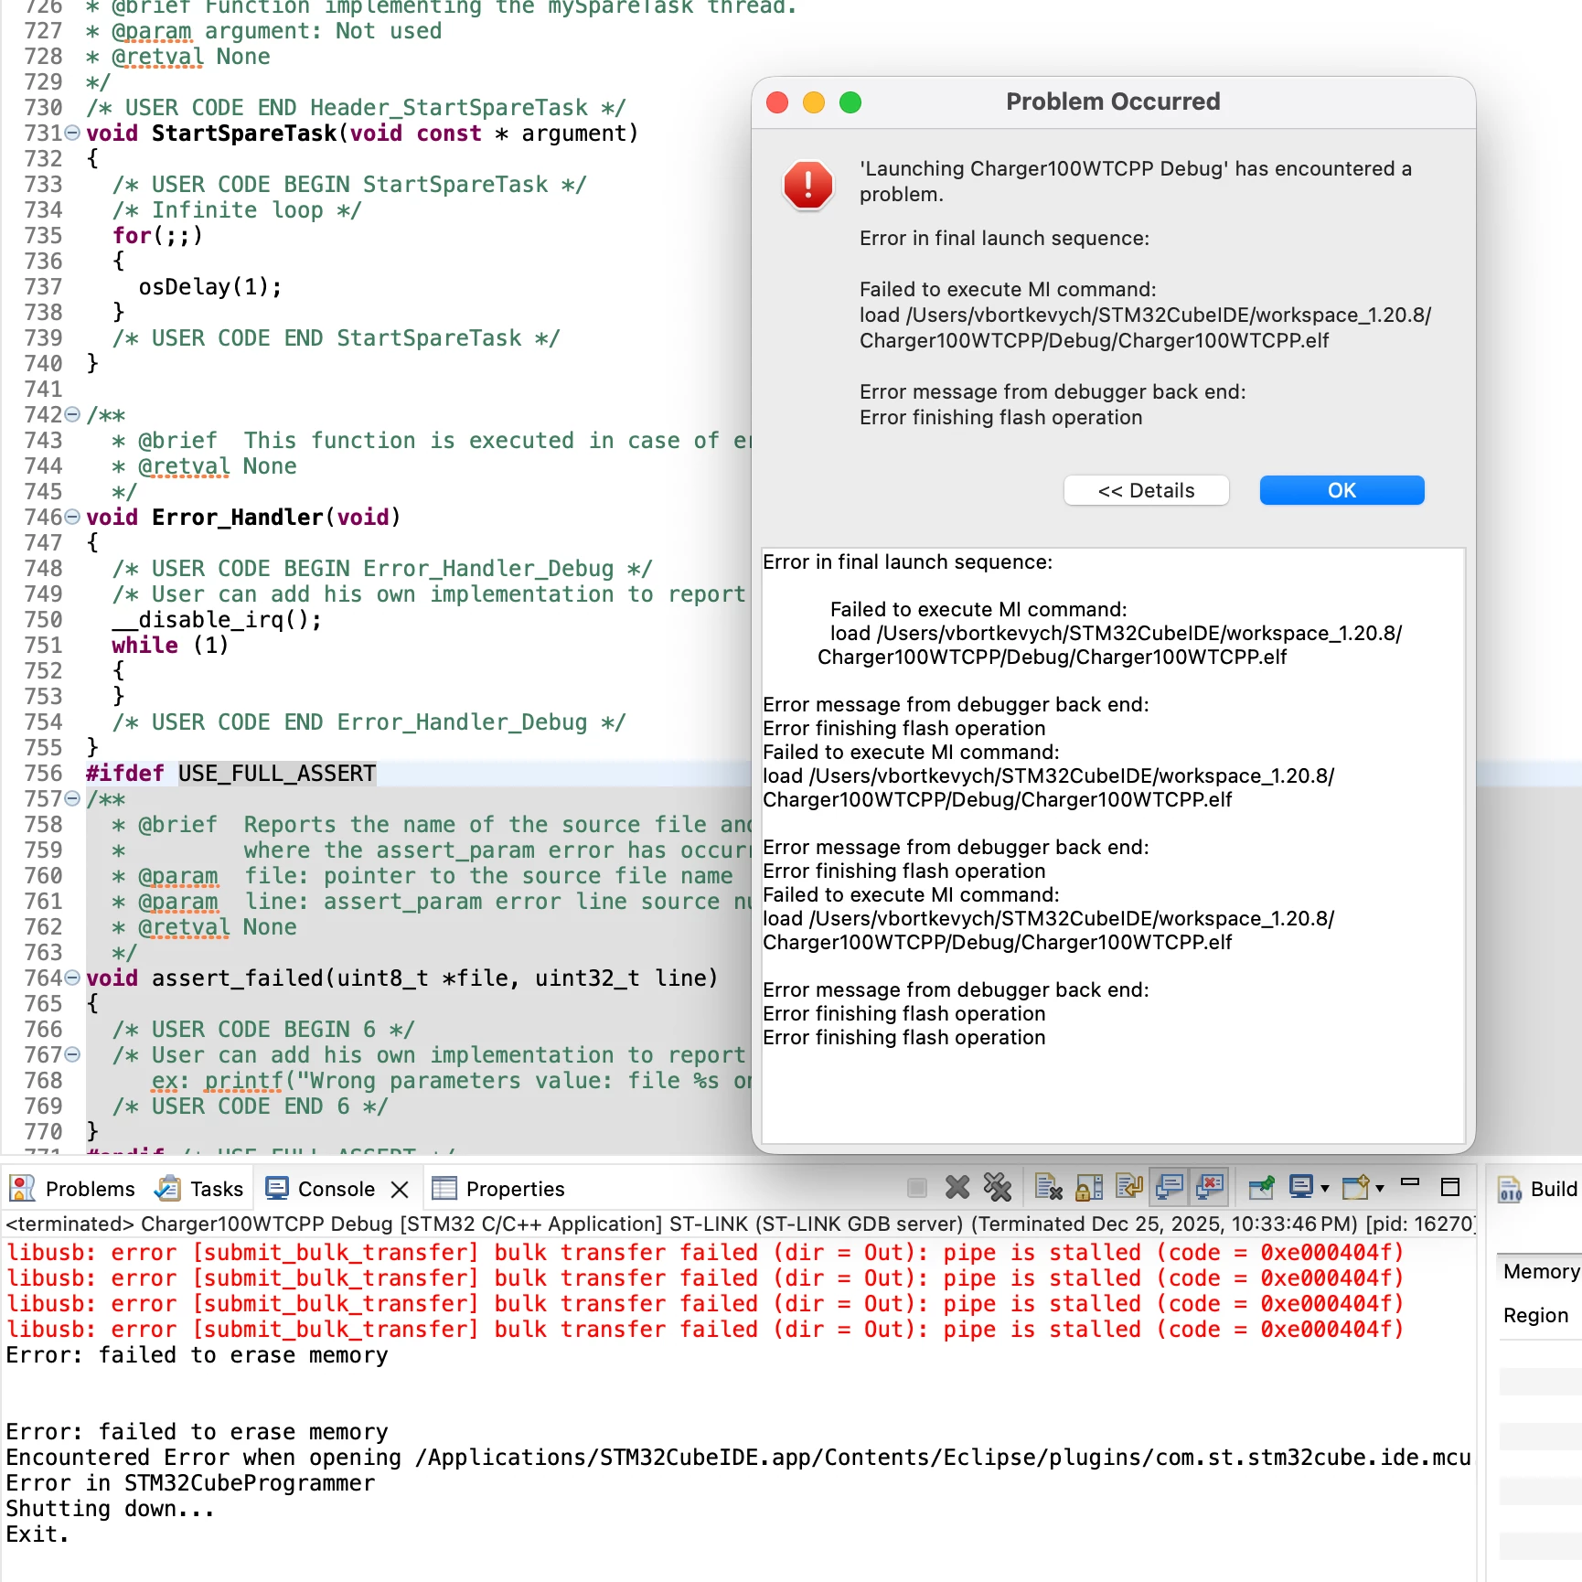
Task: Collapse the comment at line 767
Action: tap(72, 1055)
